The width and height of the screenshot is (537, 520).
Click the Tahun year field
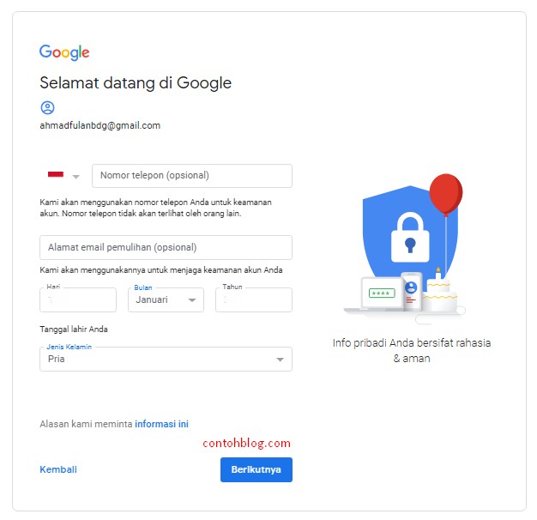254,300
